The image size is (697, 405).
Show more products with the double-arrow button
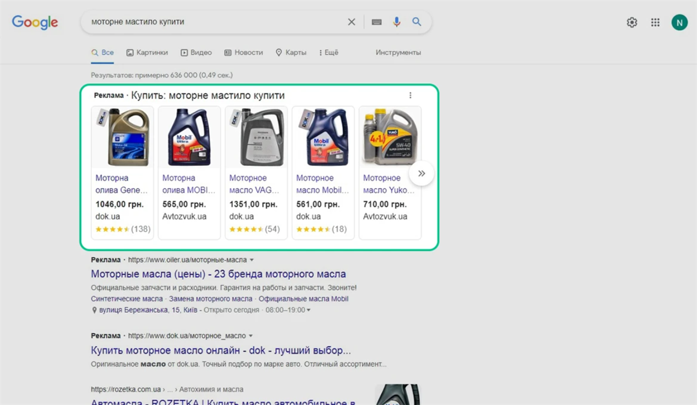[422, 173]
